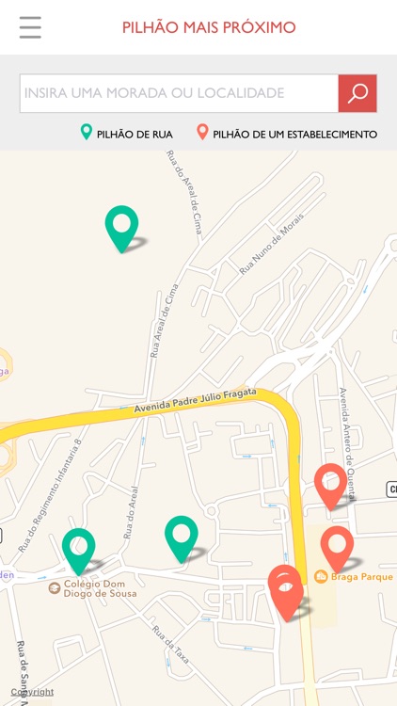Select the overlapping red pins on yellow road
The image size is (397, 706).
[286, 593]
